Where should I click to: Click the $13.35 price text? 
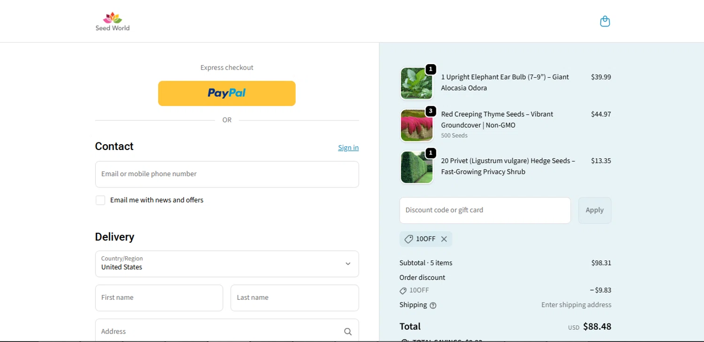coord(601,161)
